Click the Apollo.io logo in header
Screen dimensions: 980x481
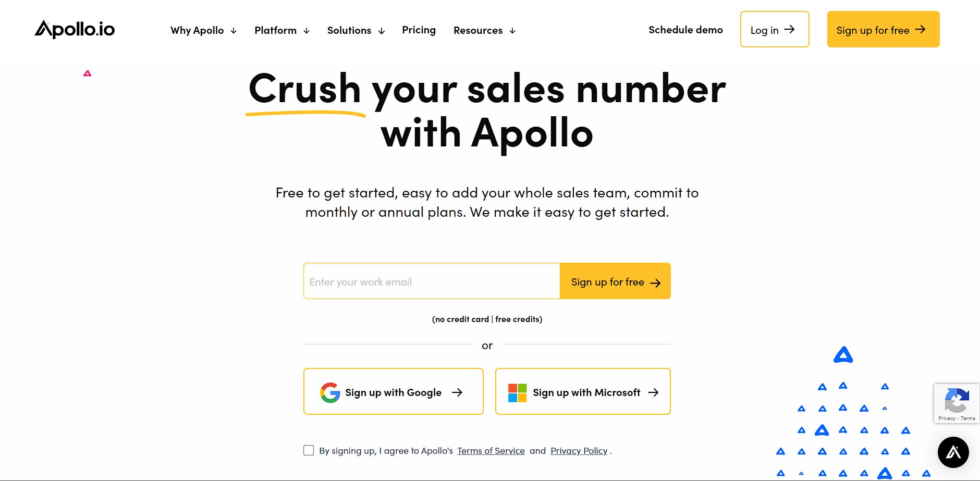tap(75, 29)
